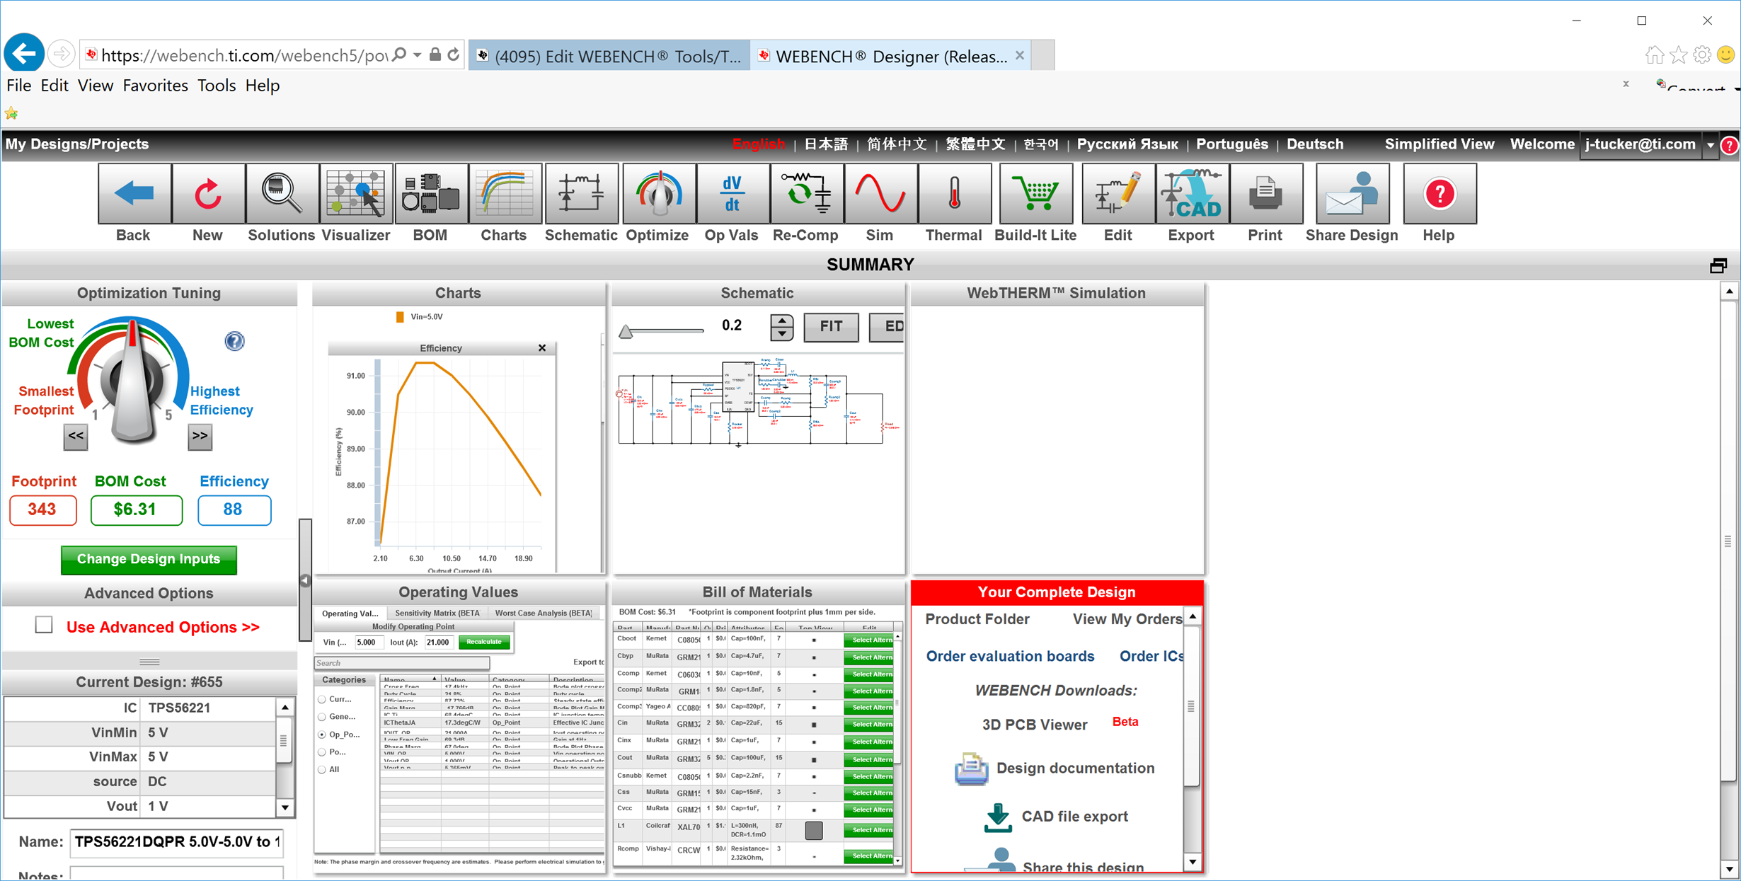Click the Edit schematic pencil icon
Image resolution: width=1741 pixels, height=881 pixels.
point(1118,194)
